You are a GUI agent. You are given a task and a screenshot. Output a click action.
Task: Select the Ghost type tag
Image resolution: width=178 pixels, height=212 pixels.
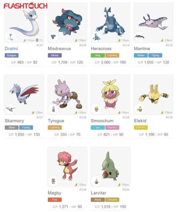pos(55,55)
